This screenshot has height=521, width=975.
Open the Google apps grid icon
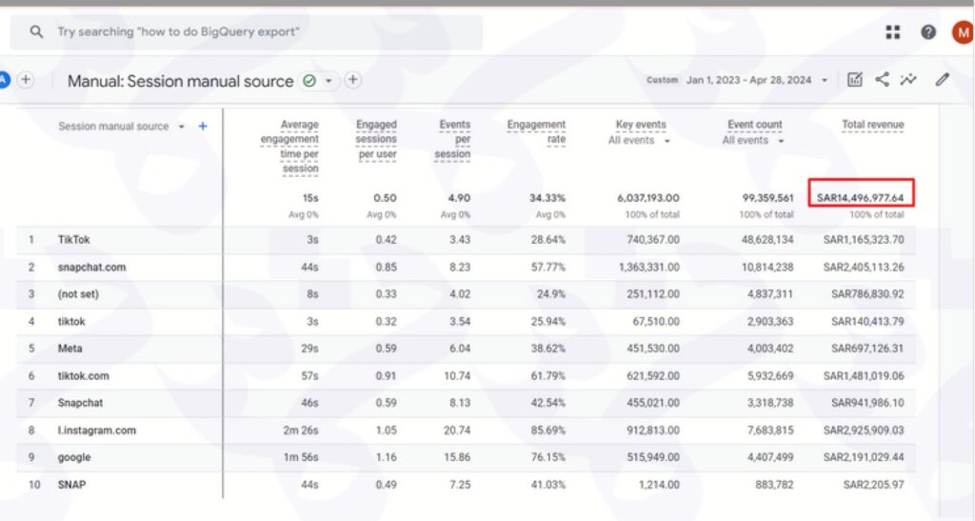click(x=893, y=31)
